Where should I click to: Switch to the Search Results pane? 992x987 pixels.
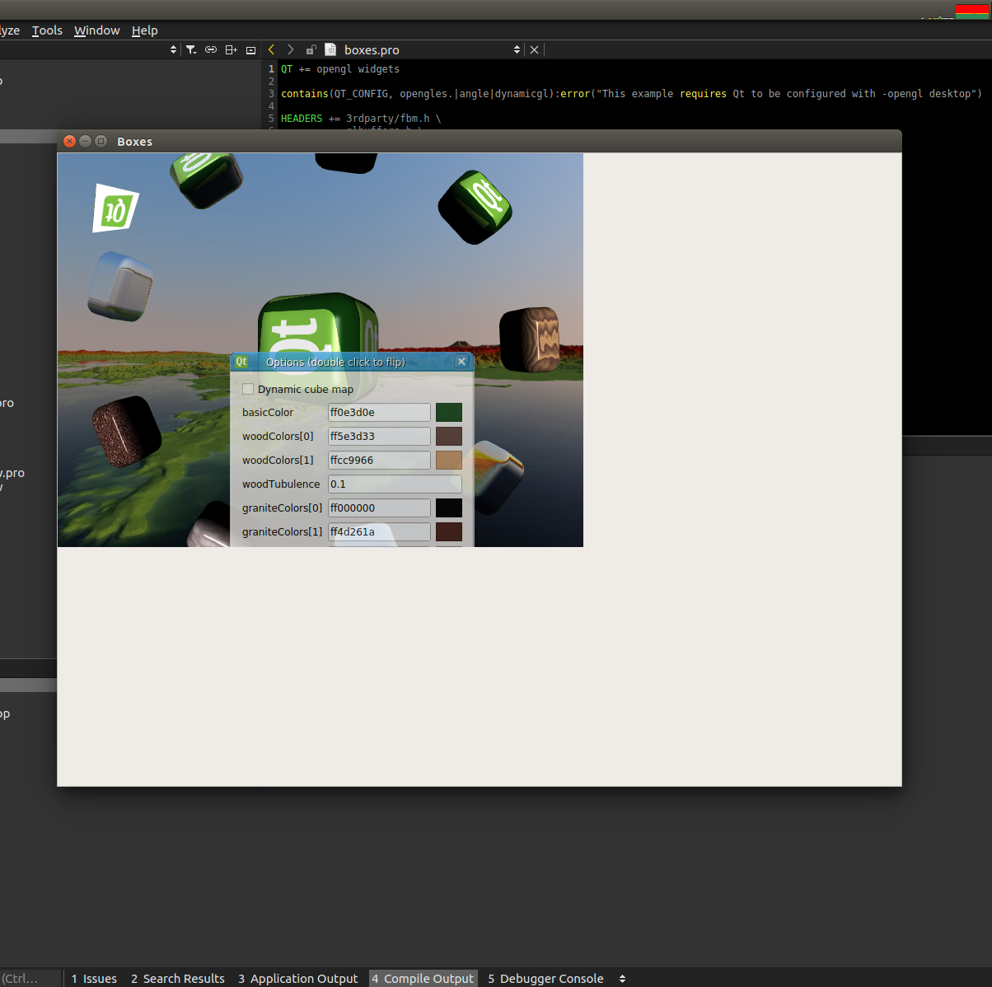point(178,979)
